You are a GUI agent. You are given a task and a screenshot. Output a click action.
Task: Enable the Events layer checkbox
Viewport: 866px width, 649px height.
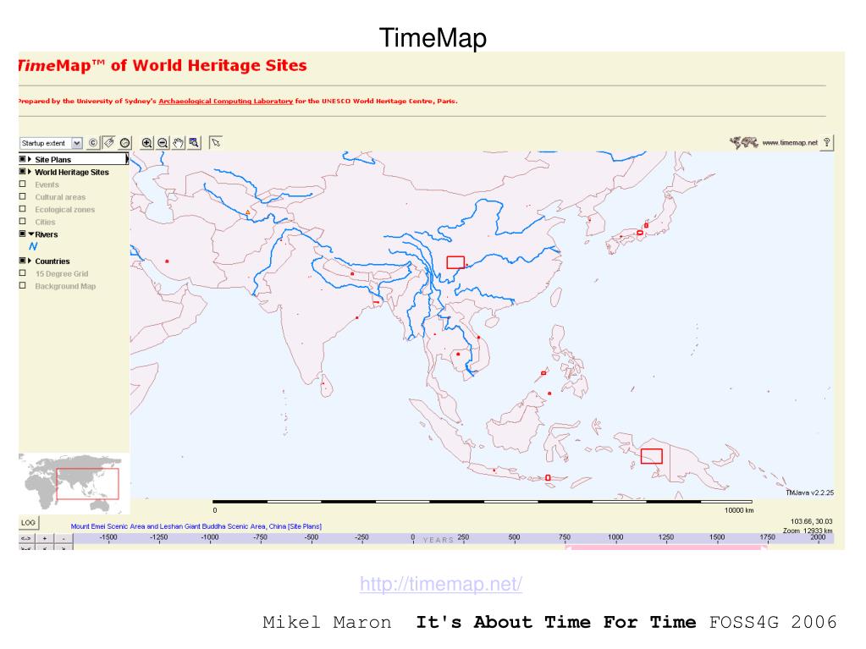[23, 184]
